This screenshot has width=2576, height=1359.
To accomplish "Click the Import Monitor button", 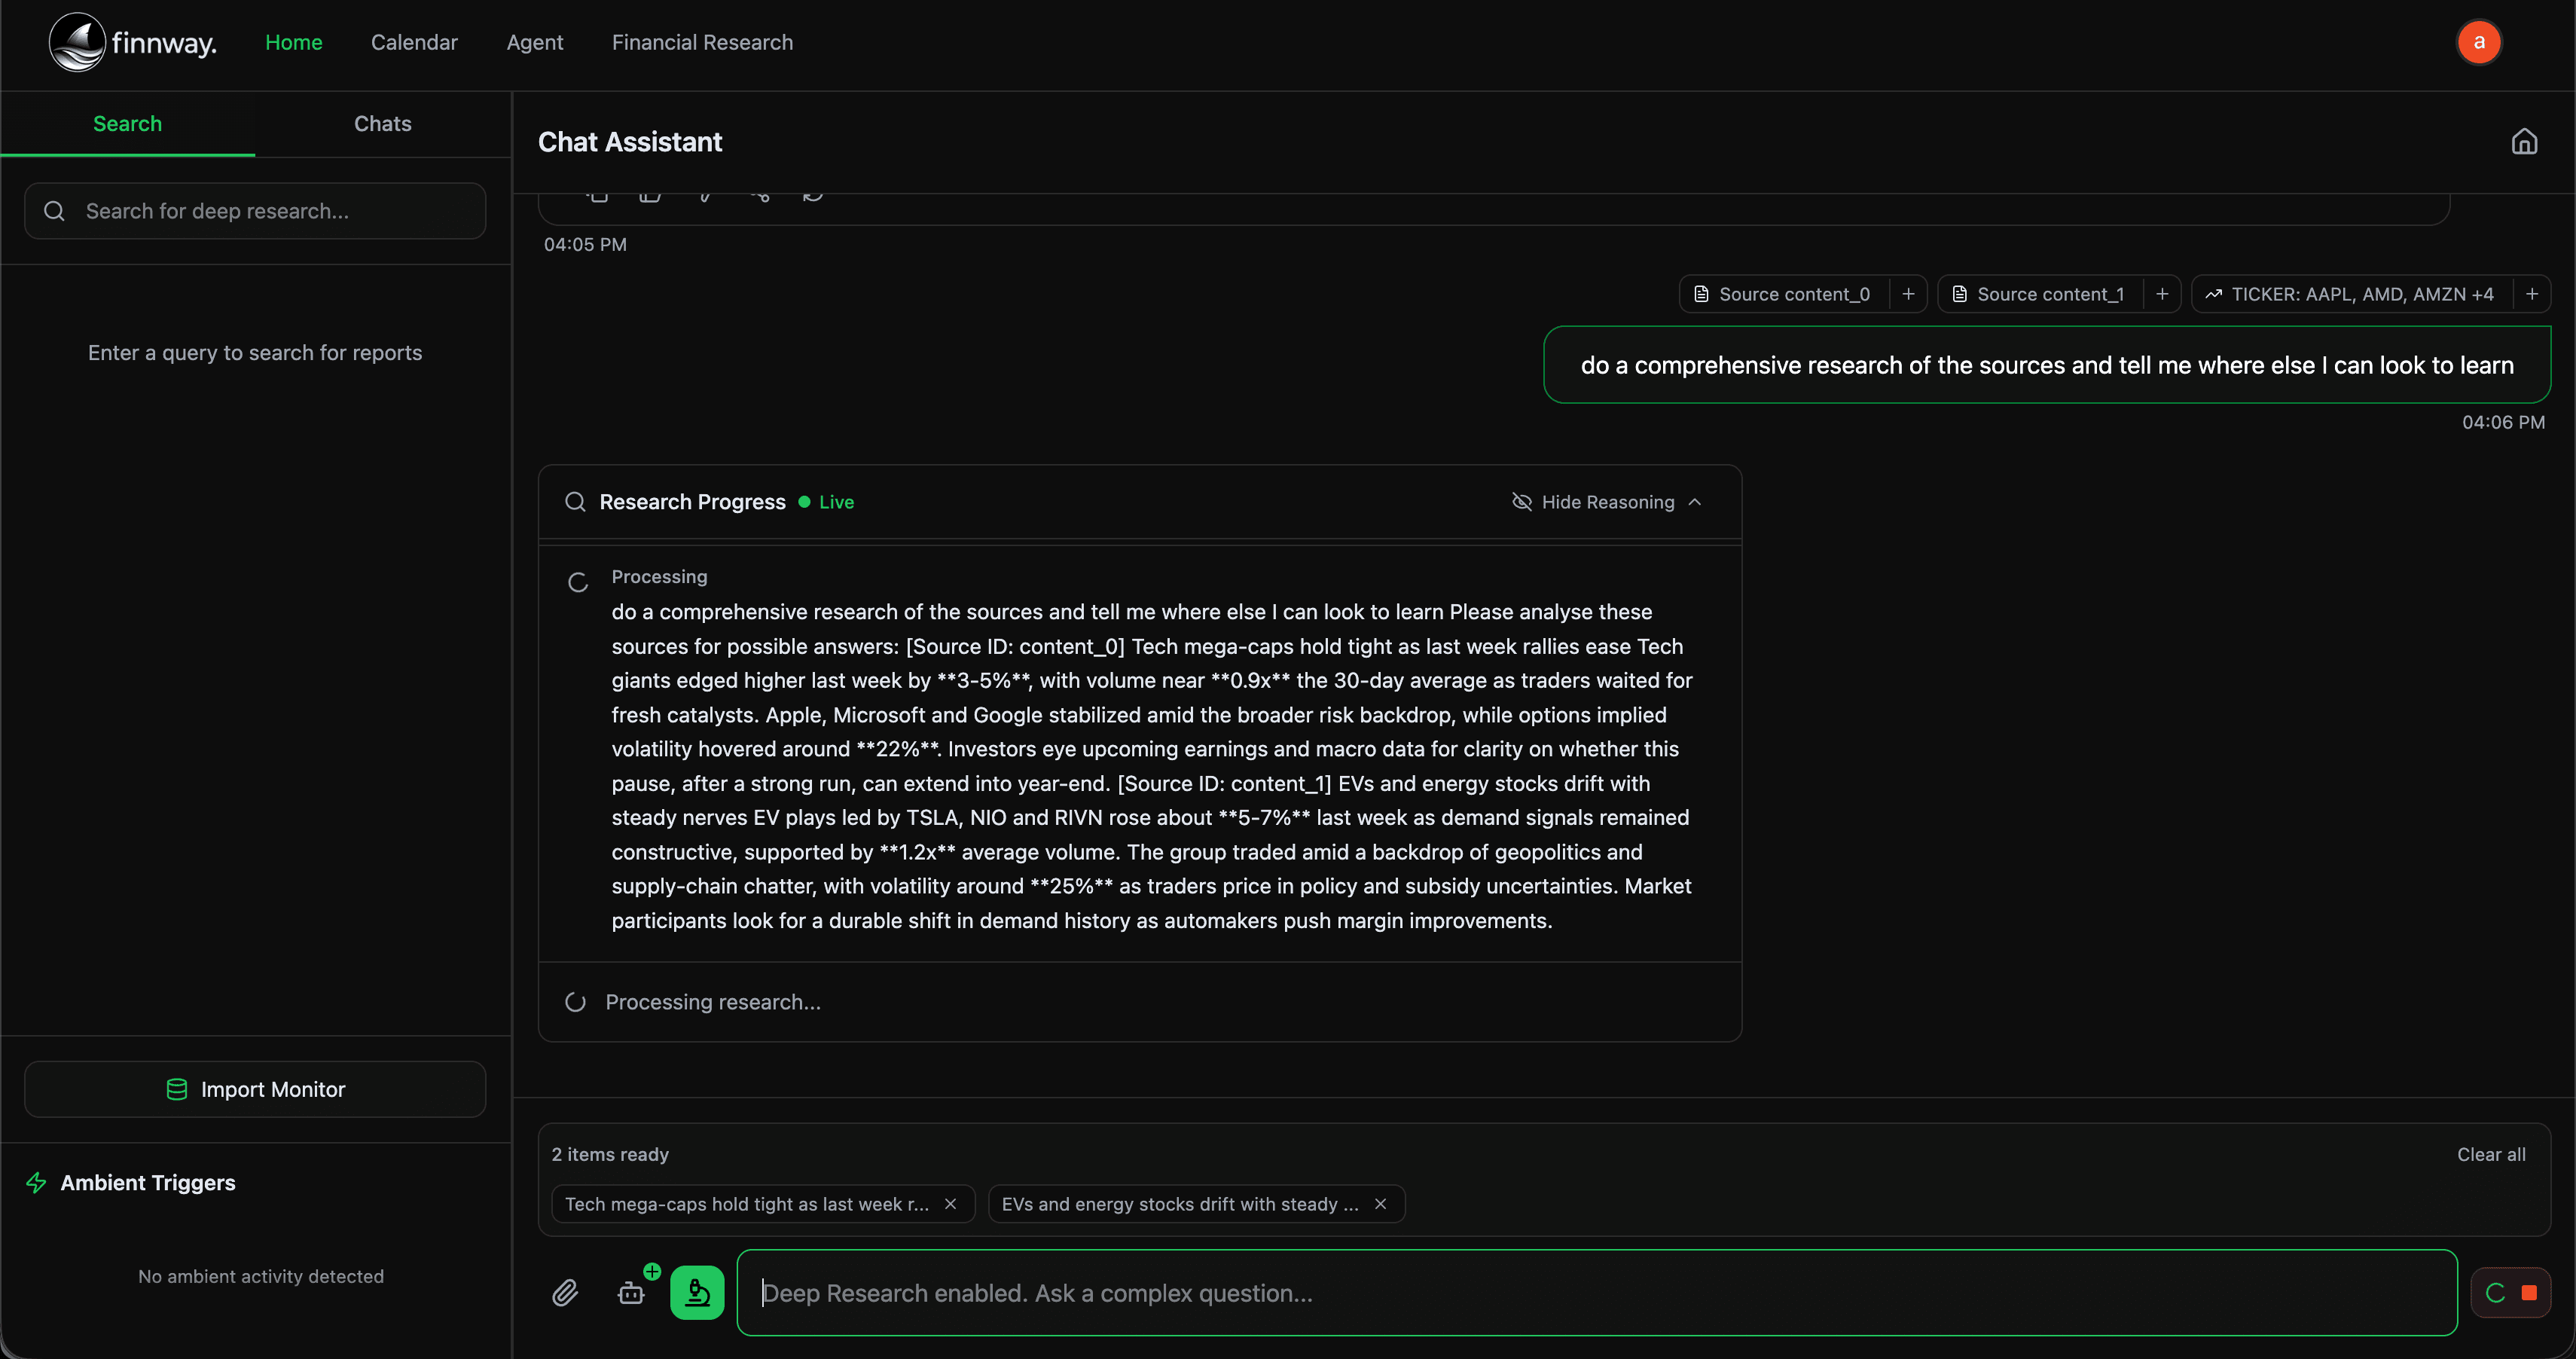I will pos(255,1089).
